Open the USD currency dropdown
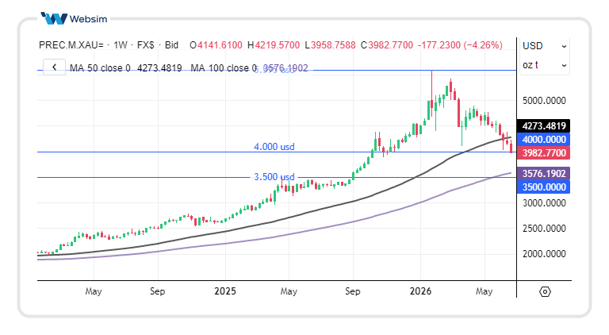The height and width of the screenshot is (335, 609). [545, 46]
